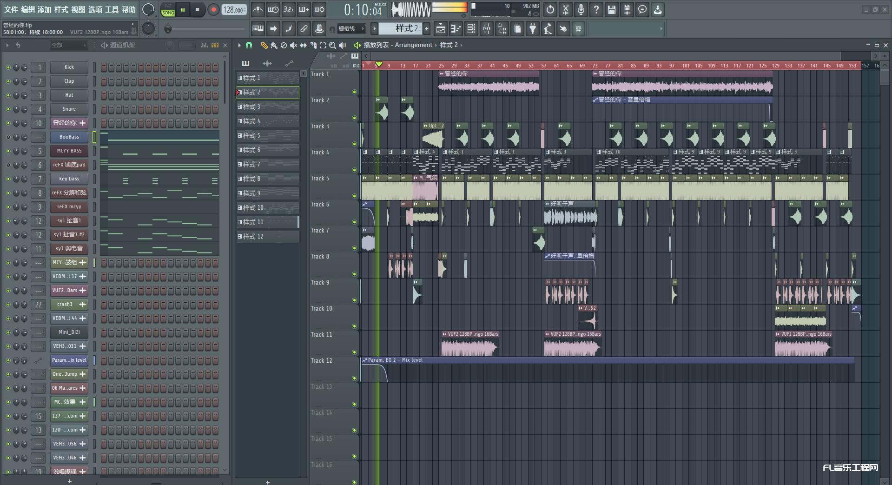Open the piano roll icon
892x485 pixels.
point(456,29)
